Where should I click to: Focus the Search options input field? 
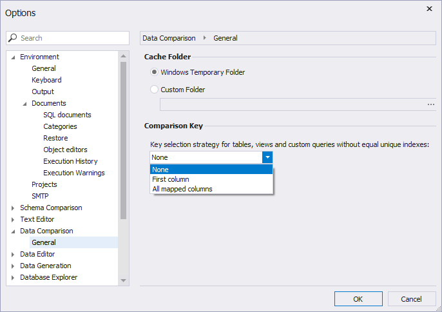coord(68,38)
